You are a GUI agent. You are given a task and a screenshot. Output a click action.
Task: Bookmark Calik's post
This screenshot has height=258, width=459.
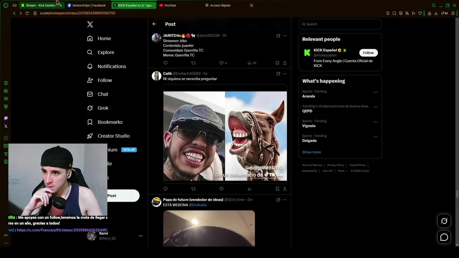[x=277, y=189]
